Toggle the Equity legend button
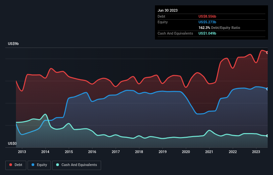Image resolution: width=273 pixels, height=175 pixels. click(x=39, y=165)
